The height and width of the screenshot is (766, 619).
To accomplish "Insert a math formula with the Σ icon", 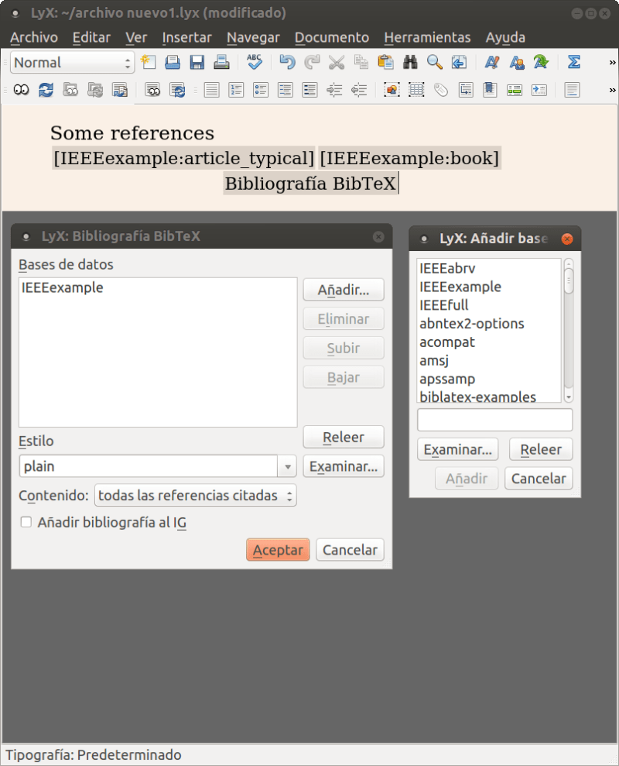I will [573, 62].
